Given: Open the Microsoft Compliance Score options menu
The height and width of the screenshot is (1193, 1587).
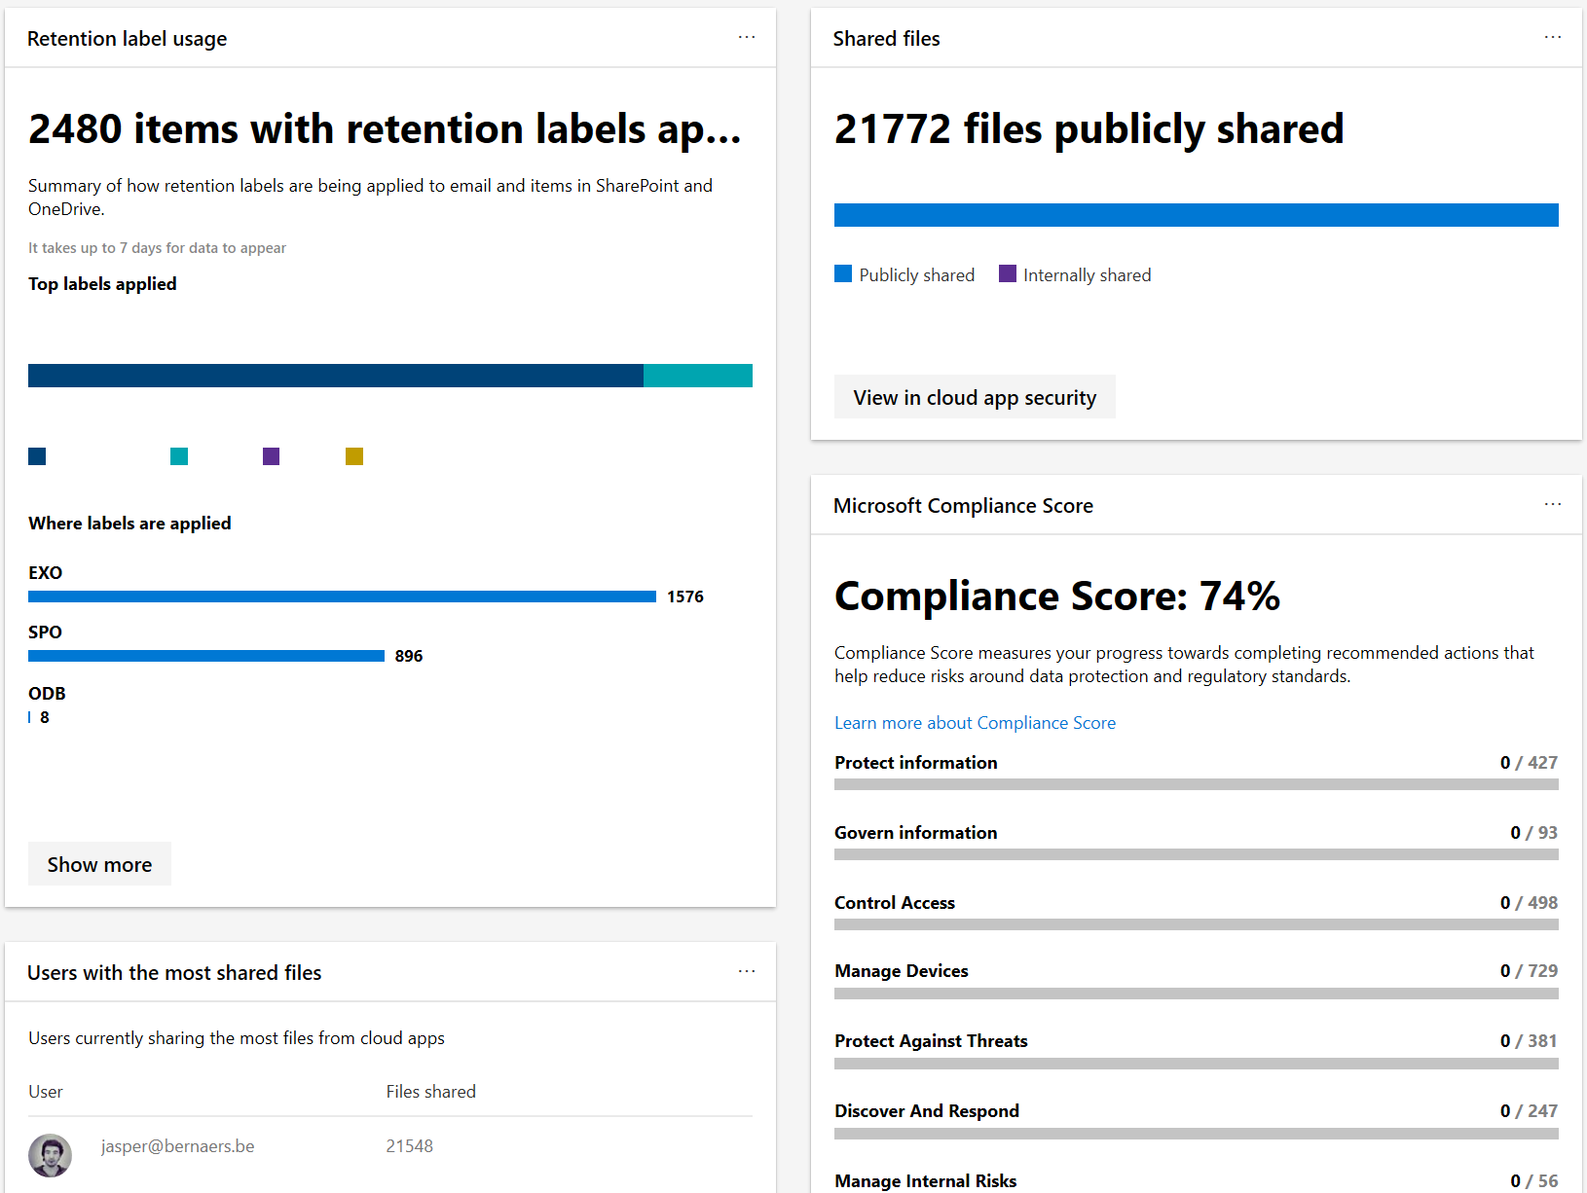Looking at the screenshot, I should point(1552,504).
